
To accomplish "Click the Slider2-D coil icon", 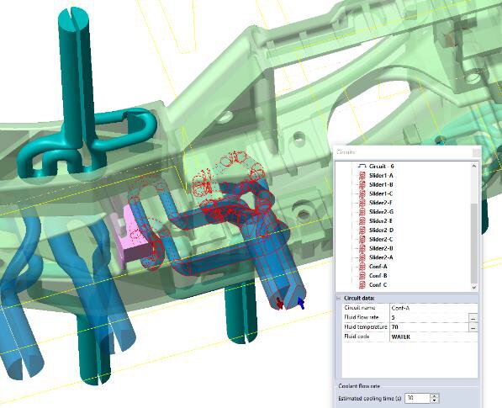I will 362,230.
